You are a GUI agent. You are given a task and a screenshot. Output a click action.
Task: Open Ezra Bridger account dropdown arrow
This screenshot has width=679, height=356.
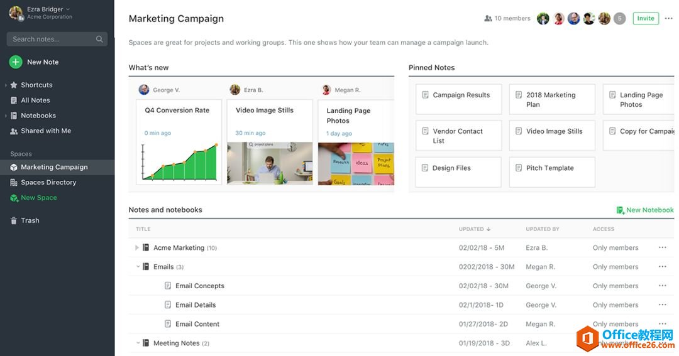coord(68,9)
